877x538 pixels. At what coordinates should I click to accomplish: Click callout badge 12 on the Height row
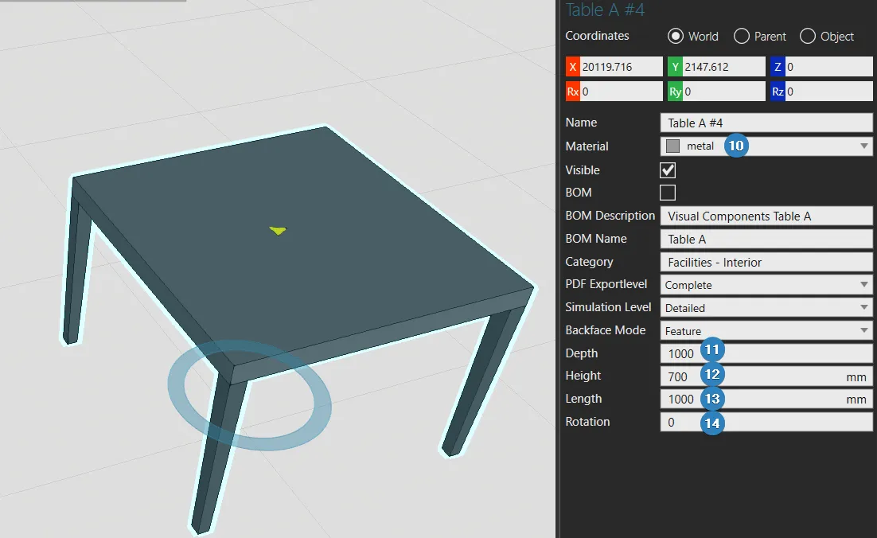pos(712,374)
